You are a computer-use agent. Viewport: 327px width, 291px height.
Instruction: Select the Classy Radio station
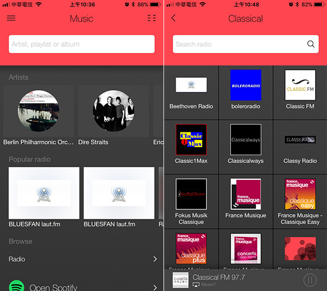point(300,140)
